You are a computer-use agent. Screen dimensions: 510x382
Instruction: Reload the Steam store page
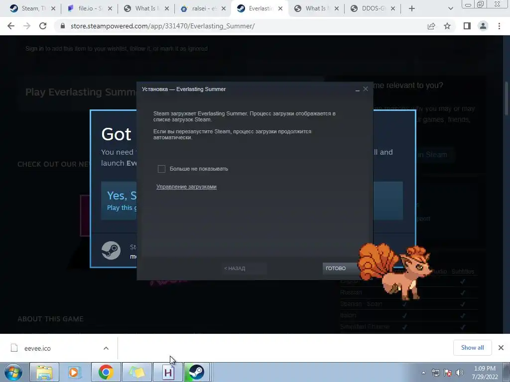click(43, 26)
